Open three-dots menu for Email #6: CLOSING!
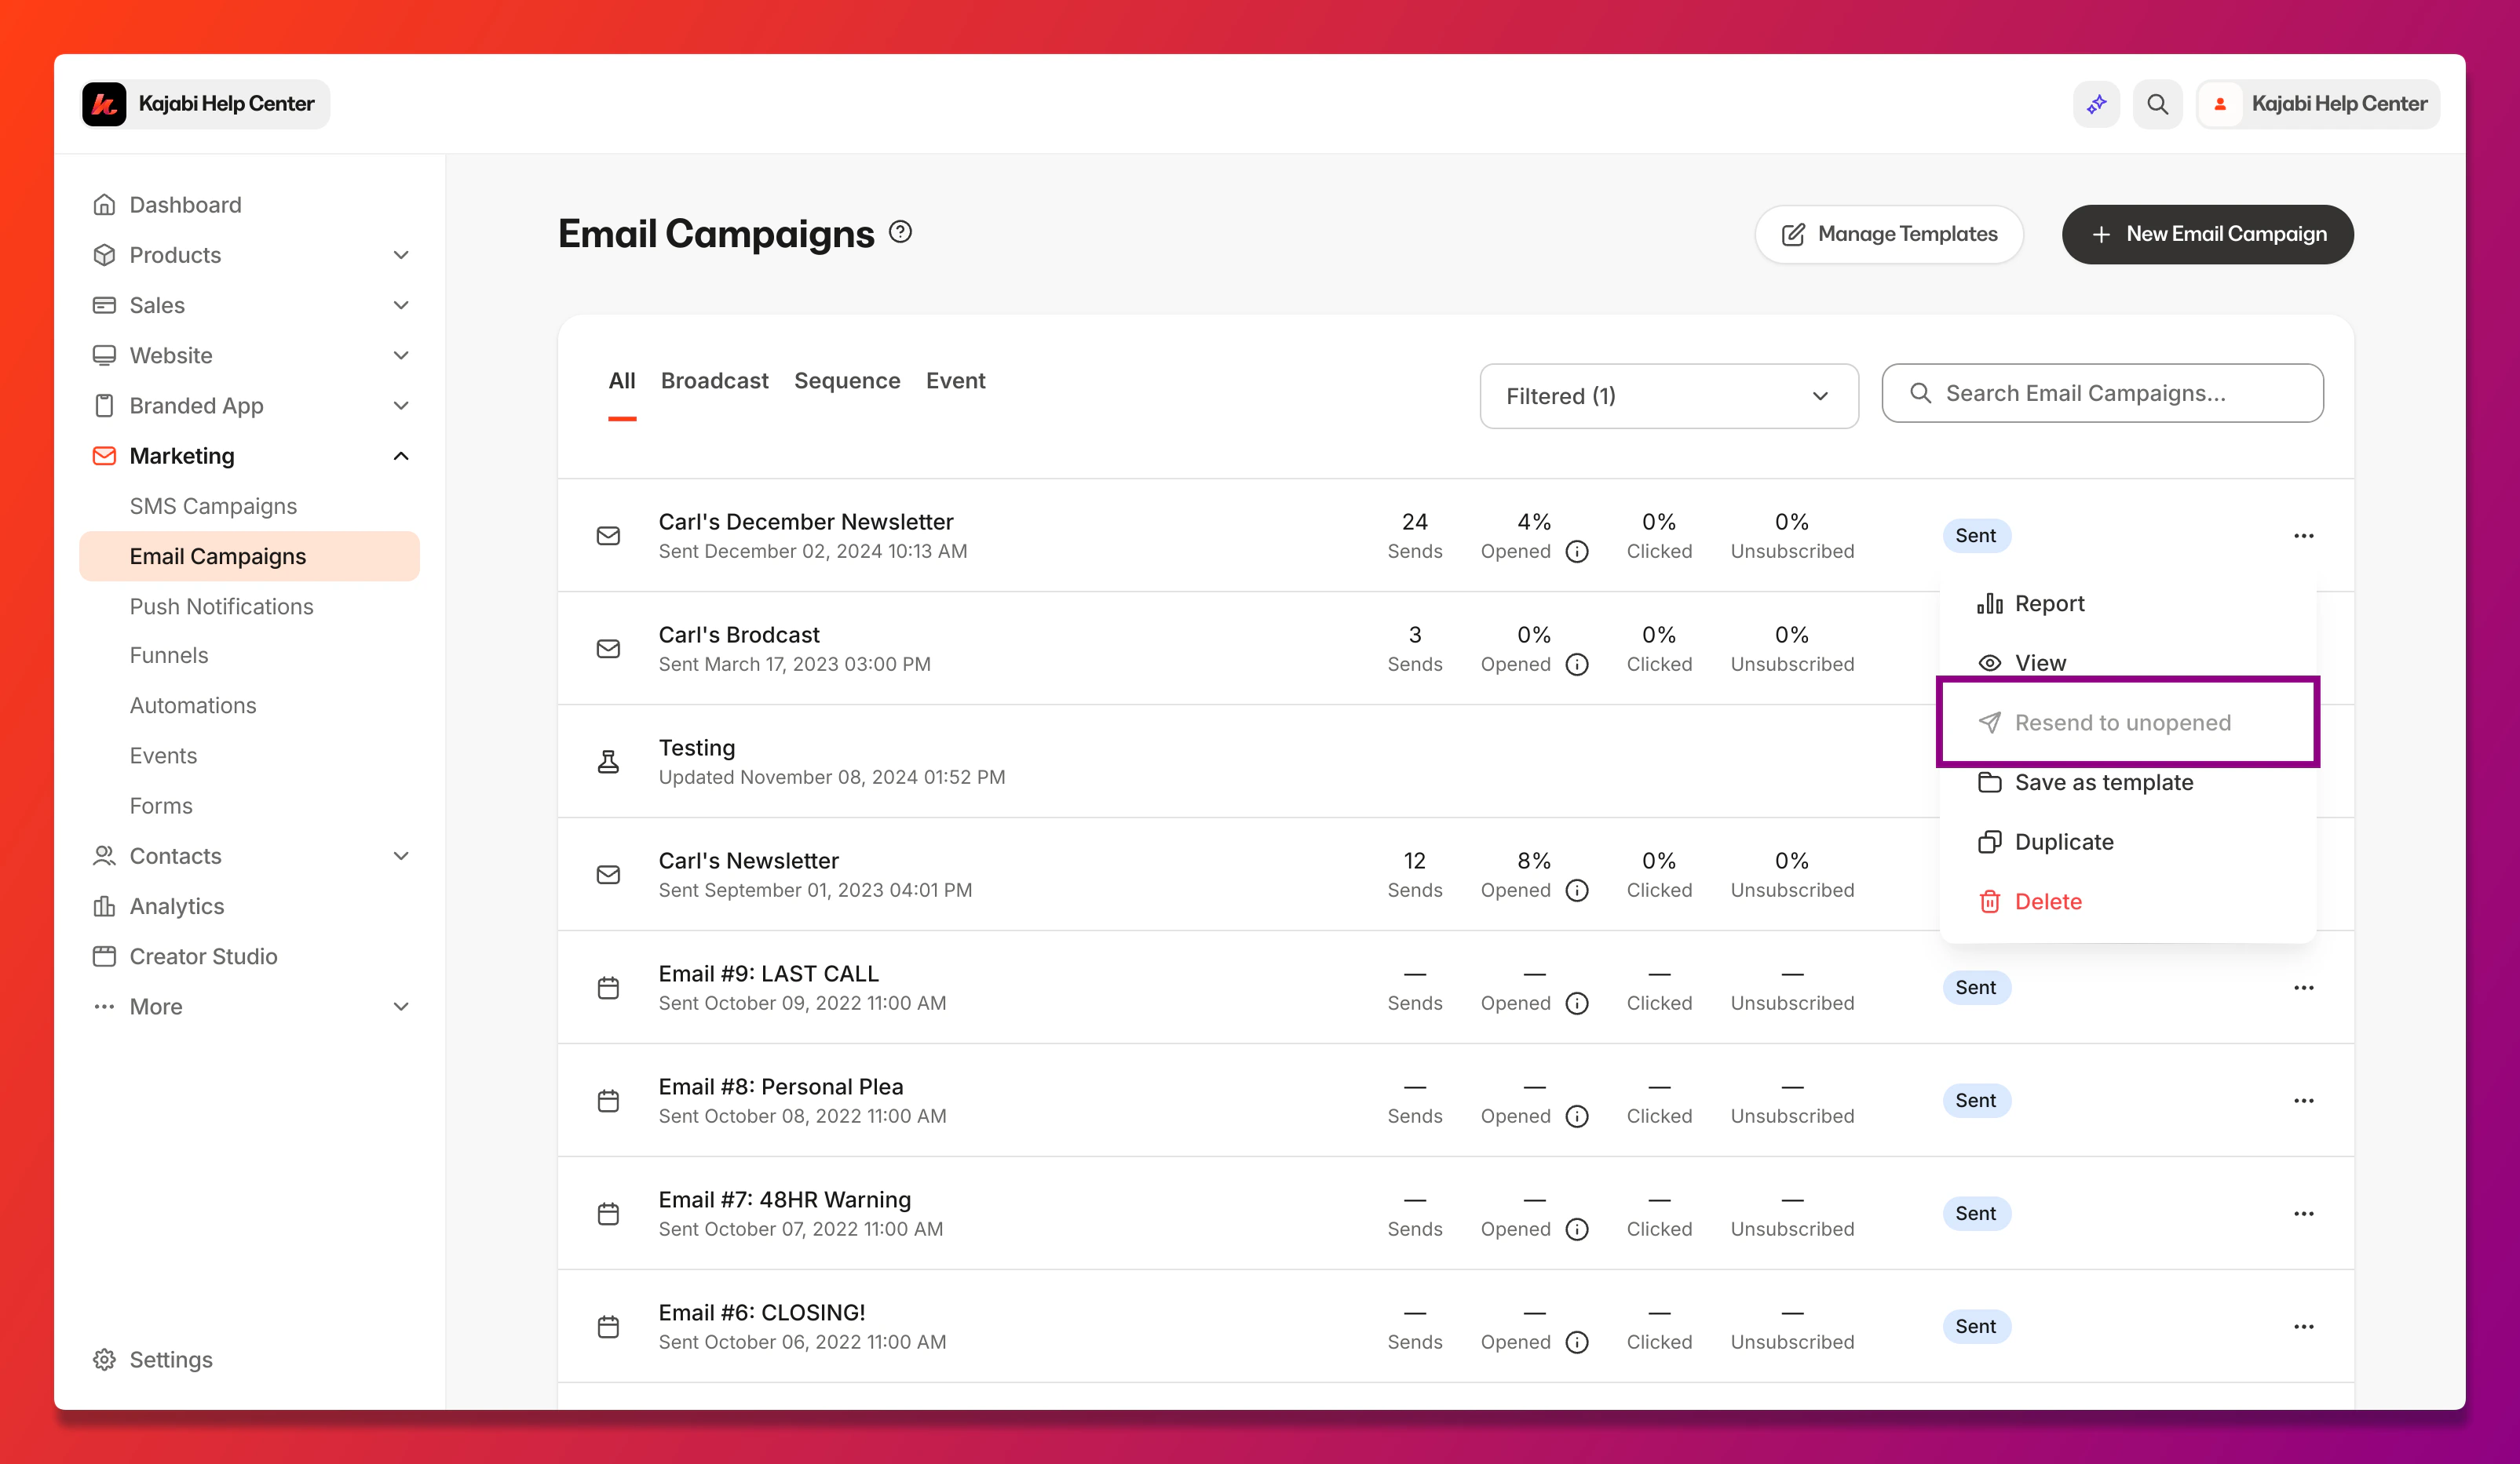 (x=2303, y=1326)
